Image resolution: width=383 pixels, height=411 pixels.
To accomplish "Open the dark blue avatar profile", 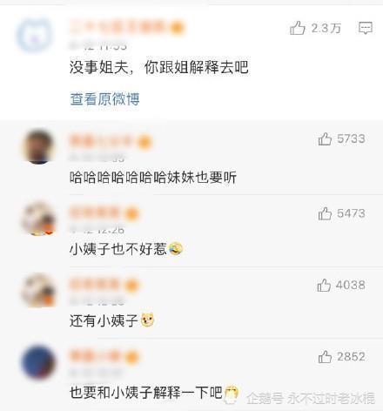I will (x=38, y=362).
